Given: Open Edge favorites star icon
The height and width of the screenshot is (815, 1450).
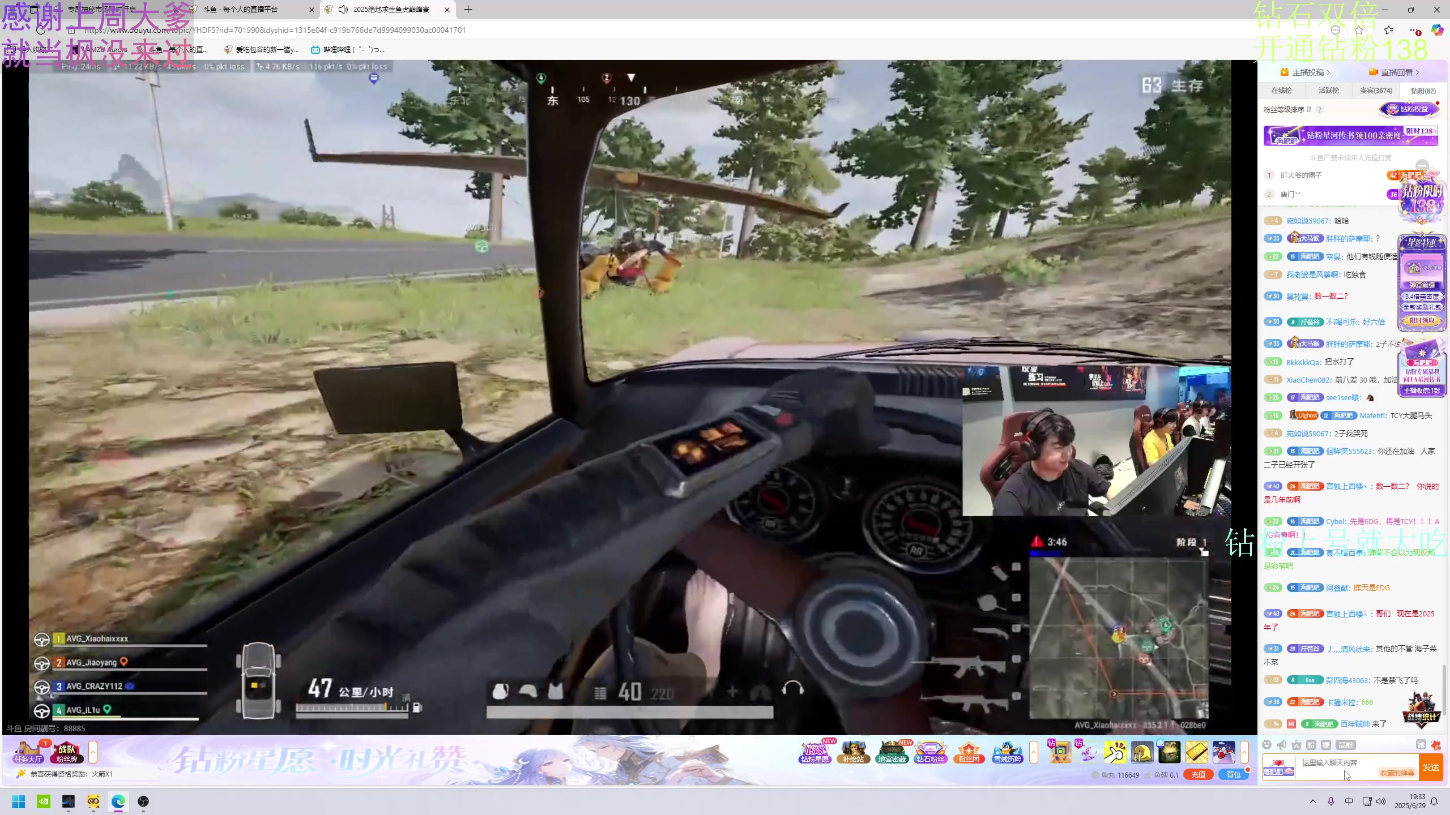Looking at the screenshot, I should click(x=1389, y=30).
